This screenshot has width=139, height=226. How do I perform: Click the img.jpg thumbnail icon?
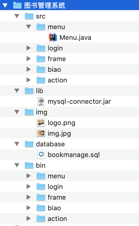click(x=41, y=133)
